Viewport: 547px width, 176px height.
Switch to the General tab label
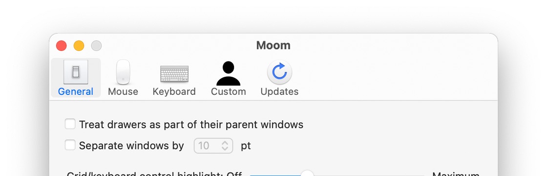pos(76,91)
